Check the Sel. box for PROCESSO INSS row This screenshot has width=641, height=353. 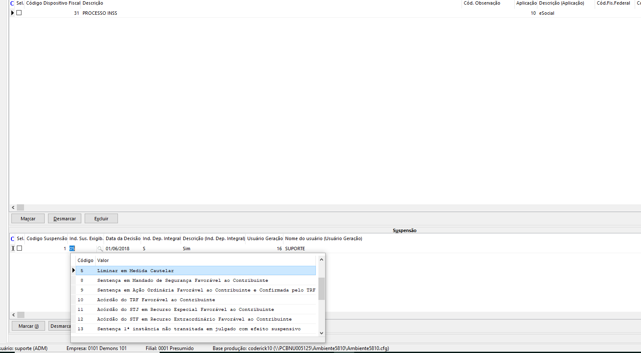[19, 13]
